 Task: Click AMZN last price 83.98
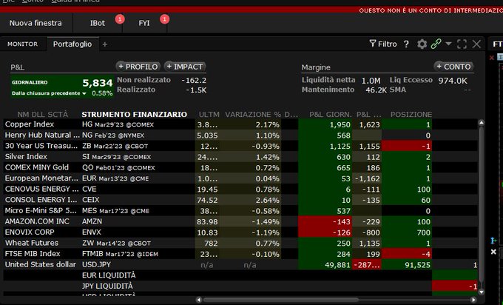207,221
